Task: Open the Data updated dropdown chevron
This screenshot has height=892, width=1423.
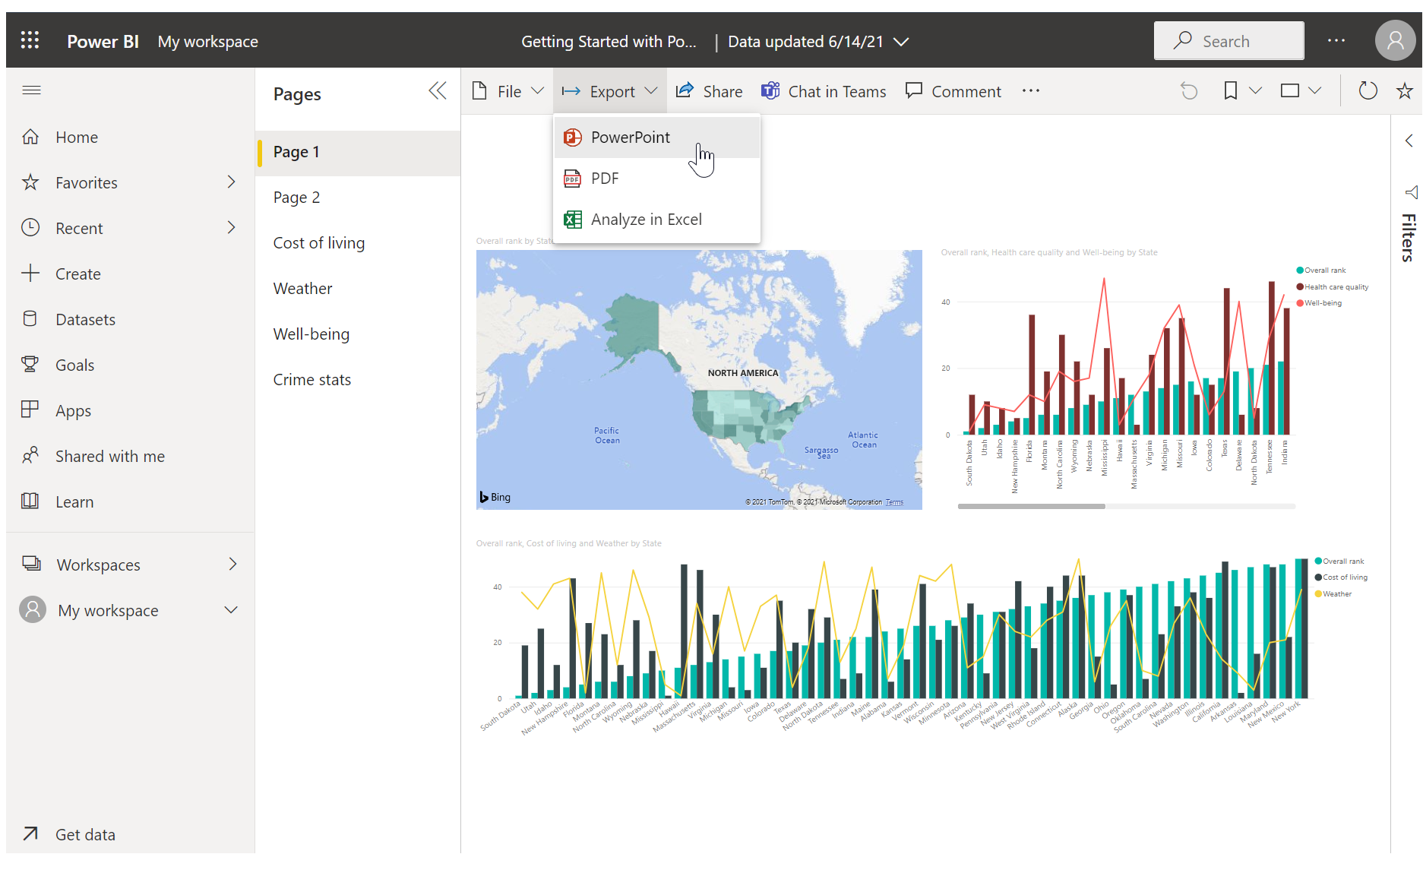Action: coord(901,42)
